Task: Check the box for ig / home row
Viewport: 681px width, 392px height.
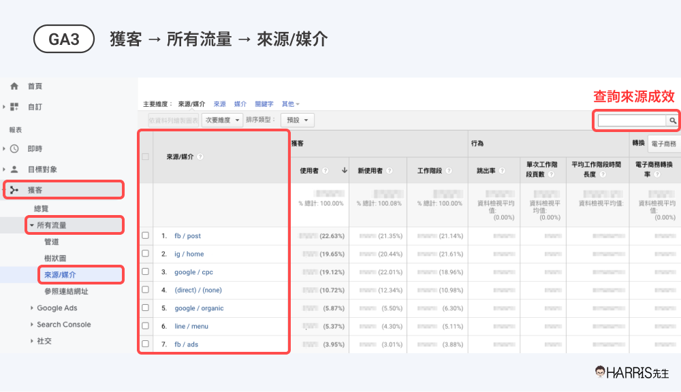Action: pos(146,254)
